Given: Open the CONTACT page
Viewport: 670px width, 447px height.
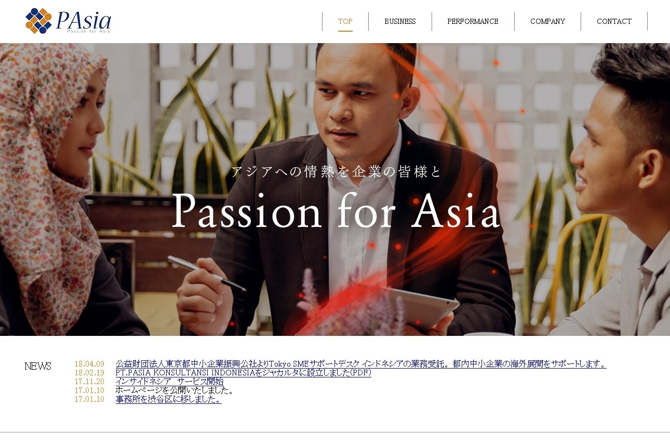Looking at the screenshot, I should click(614, 21).
